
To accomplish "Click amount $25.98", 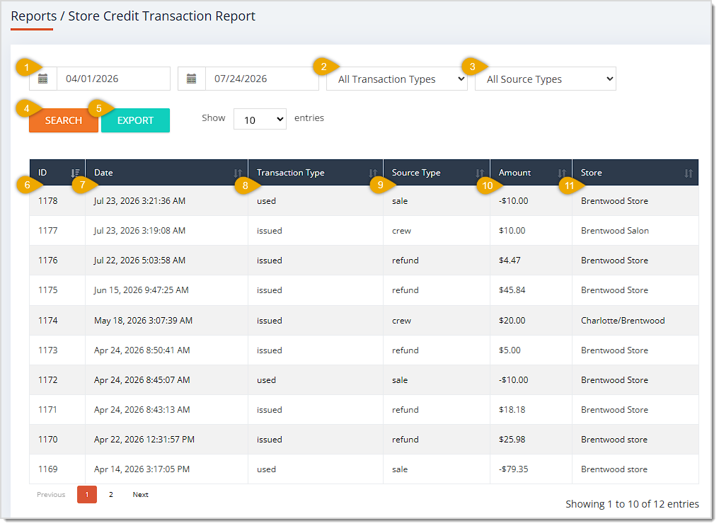I will tap(512, 440).
